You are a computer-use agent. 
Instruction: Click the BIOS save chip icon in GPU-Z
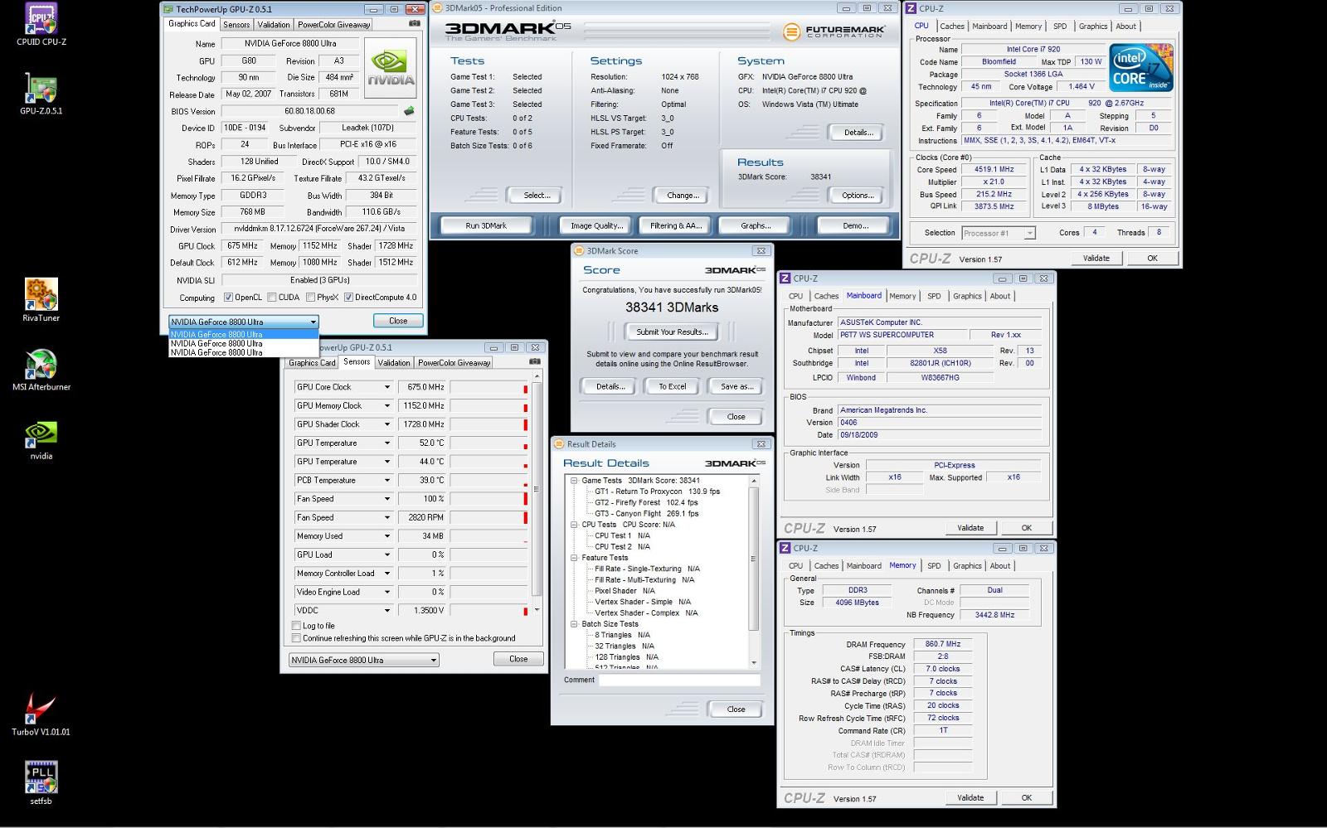pos(409,111)
